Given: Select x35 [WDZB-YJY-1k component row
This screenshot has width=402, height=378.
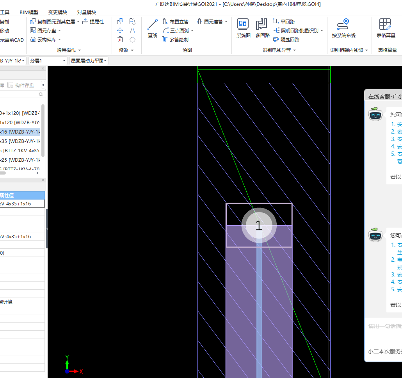Looking at the screenshot, I should click(x=20, y=141).
